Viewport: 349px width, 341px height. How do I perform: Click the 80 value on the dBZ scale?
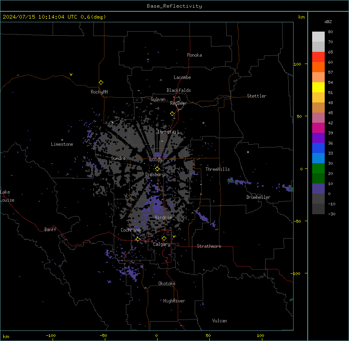(x=330, y=32)
